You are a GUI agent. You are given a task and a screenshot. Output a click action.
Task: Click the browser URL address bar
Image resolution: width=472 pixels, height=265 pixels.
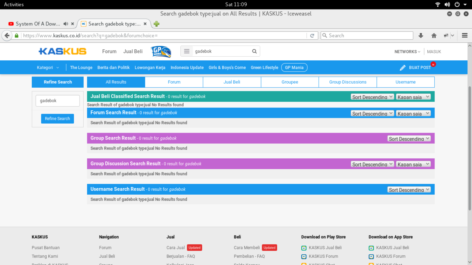(x=164, y=36)
